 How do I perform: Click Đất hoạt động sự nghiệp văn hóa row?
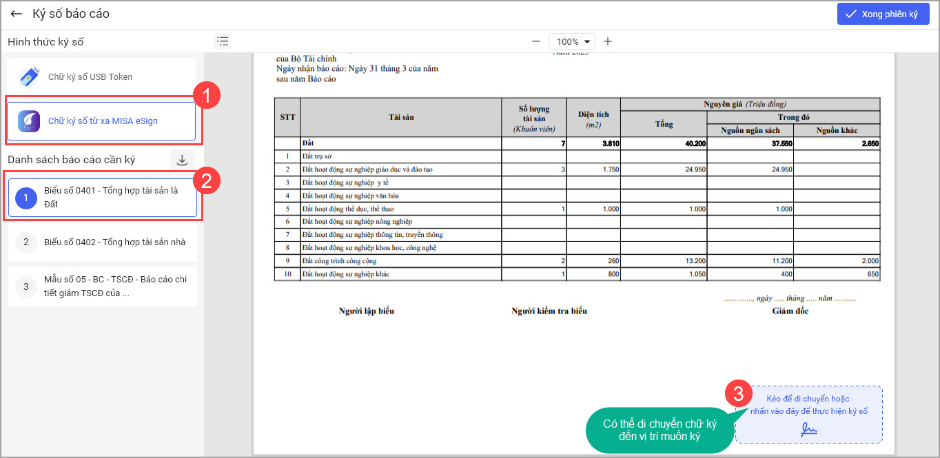coord(577,196)
